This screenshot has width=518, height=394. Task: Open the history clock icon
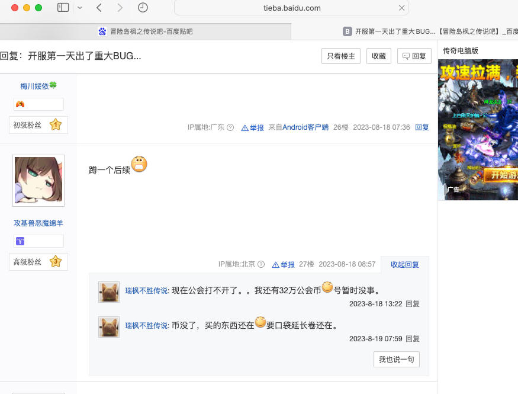143,8
